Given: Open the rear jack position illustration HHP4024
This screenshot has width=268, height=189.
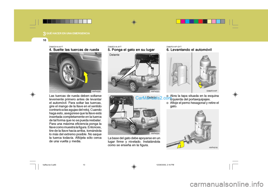Looking at the screenshot, I should (134, 115).
